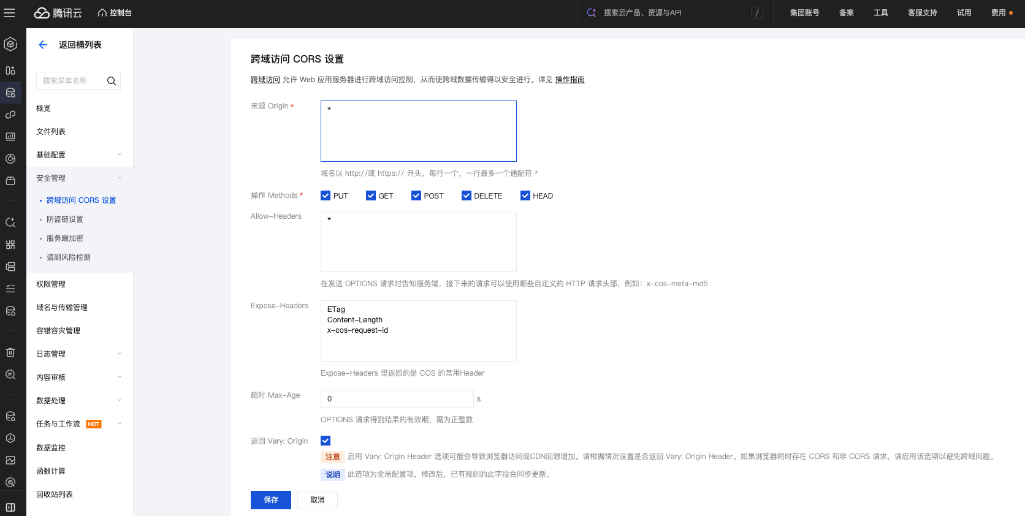Click the back arrow to bucket list

[43, 45]
